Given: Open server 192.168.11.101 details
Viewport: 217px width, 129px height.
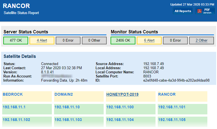Looking at the screenshot, I should (x=172, y=107).
